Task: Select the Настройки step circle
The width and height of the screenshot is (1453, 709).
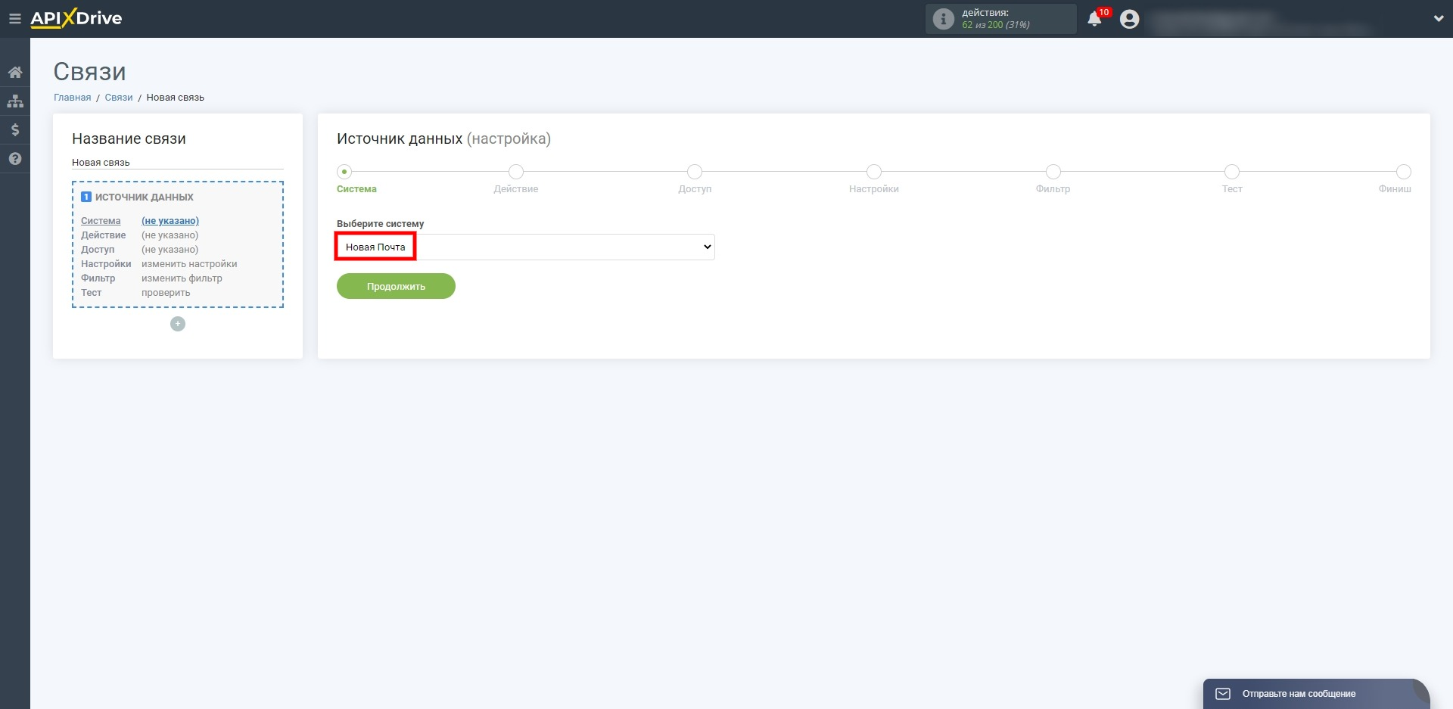Action: (874, 172)
